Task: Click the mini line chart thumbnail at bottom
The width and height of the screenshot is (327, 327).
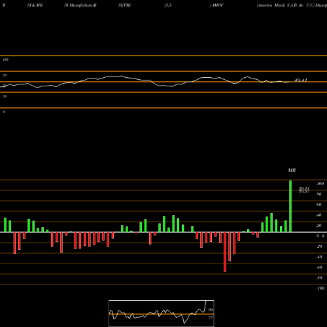Action: 162,313
